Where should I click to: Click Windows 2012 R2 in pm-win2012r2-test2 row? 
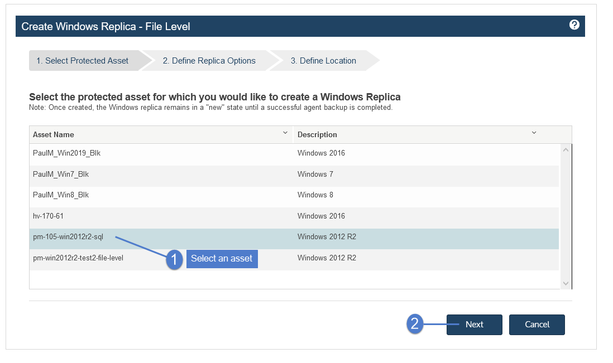(x=327, y=258)
